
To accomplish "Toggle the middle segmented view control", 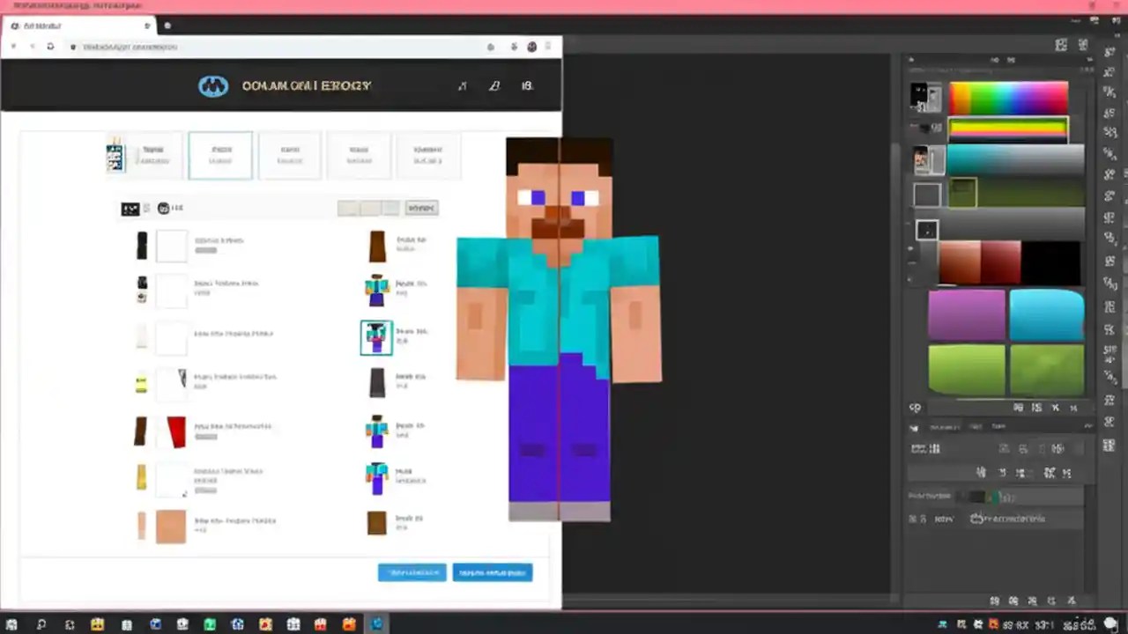I will point(371,208).
